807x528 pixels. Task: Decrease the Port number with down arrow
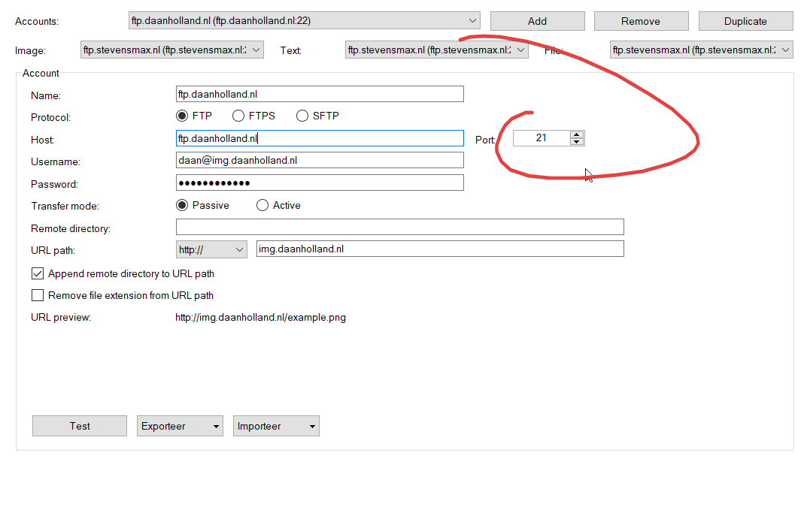pos(577,142)
